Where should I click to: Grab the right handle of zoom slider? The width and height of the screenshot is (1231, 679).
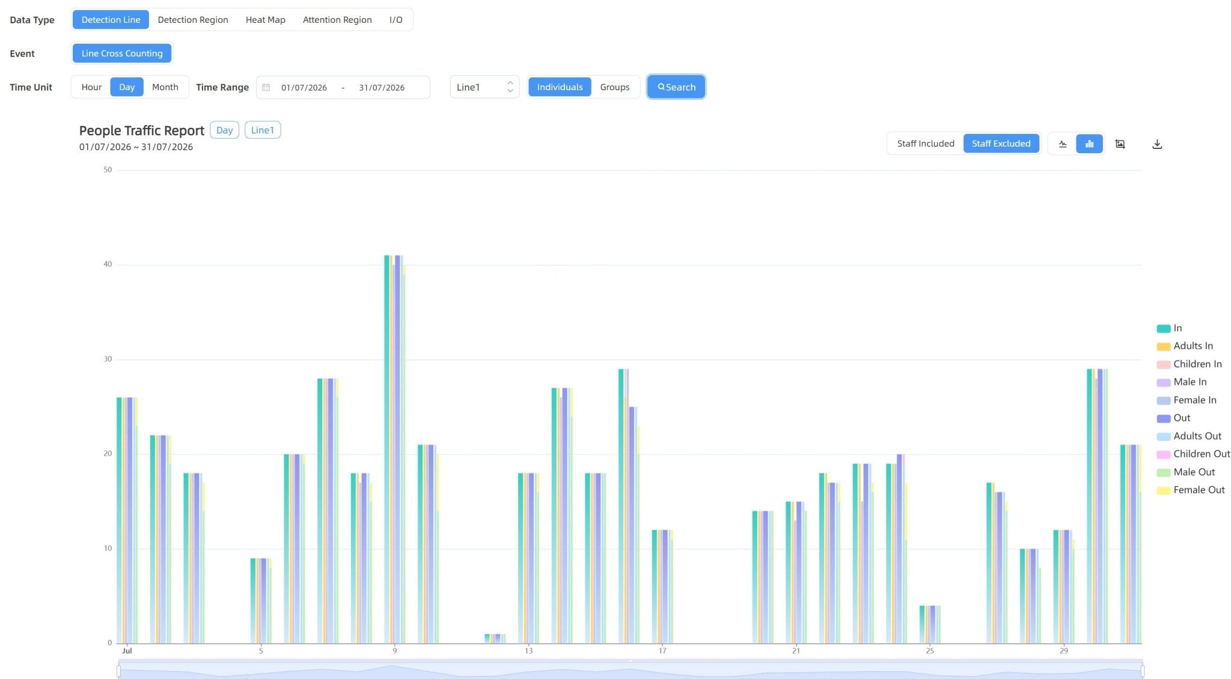pos(1142,671)
